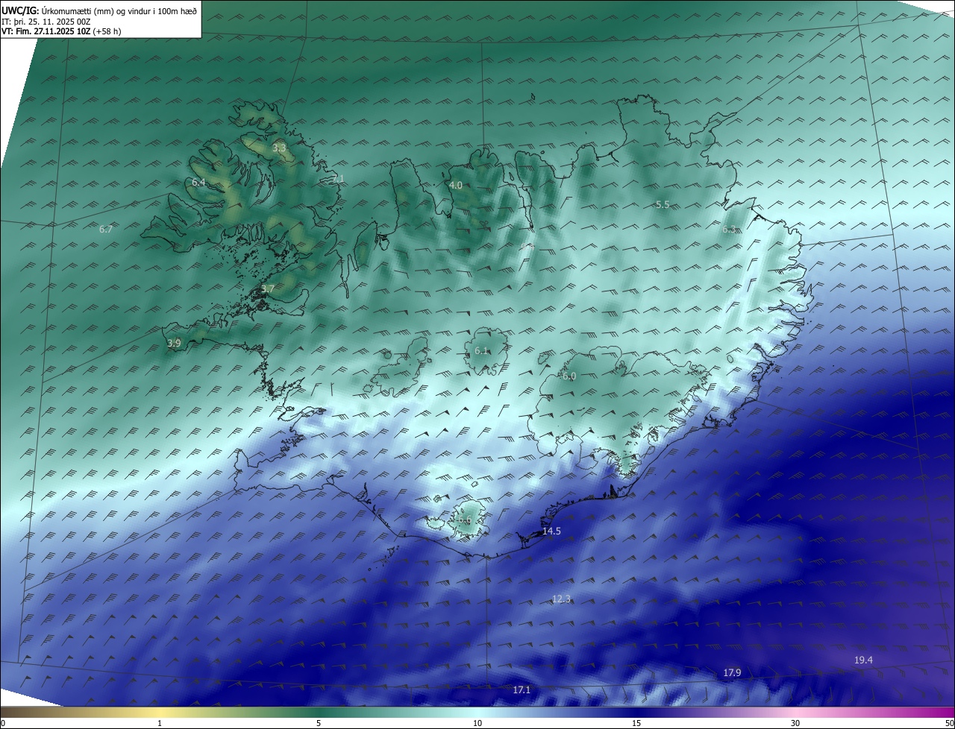This screenshot has width=955, height=729.
Task: Click the precipitation value 5.5
Action: (x=663, y=204)
